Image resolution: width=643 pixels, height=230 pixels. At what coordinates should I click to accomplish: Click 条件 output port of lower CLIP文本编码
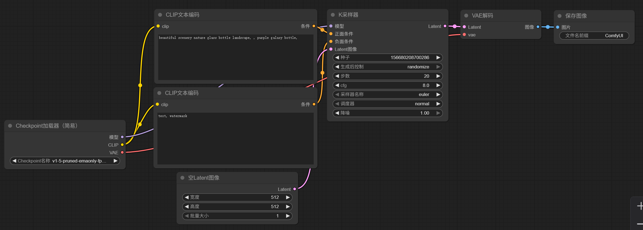(314, 104)
